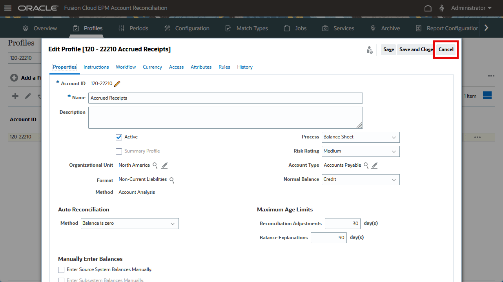Toggle the Summary Profile checkbox
This screenshot has height=282, width=503.
coord(119,151)
